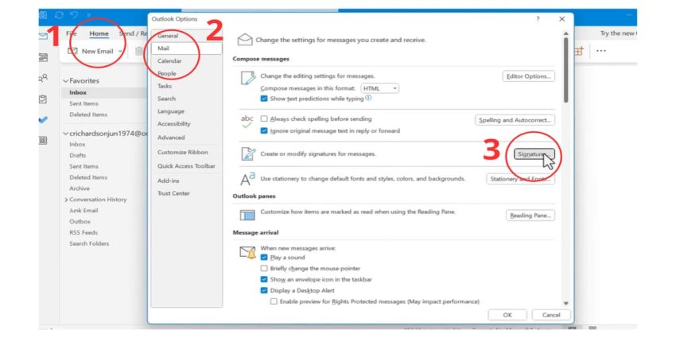Select the Archive folder
The image size is (676, 338).
click(80, 188)
